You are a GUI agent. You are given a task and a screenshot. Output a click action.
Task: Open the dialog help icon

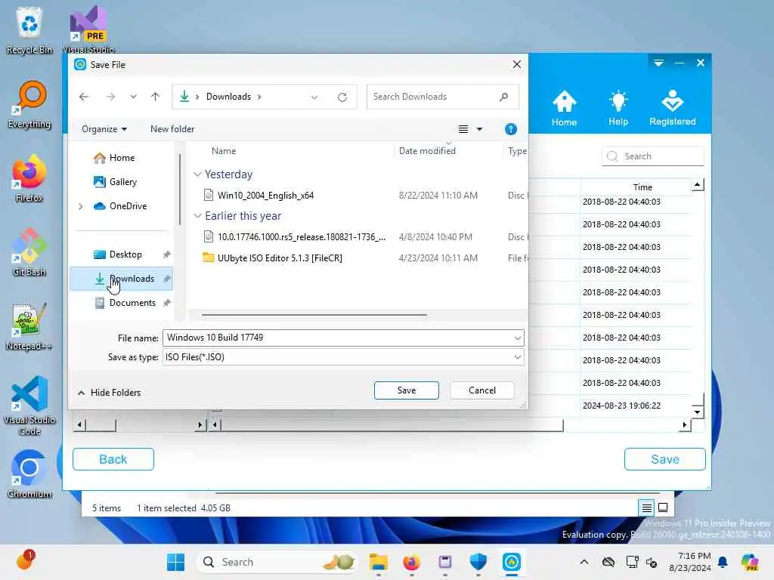(511, 129)
